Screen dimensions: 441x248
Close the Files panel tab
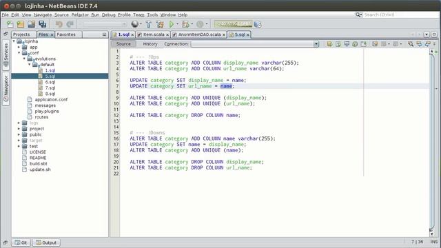tap(52, 35)
